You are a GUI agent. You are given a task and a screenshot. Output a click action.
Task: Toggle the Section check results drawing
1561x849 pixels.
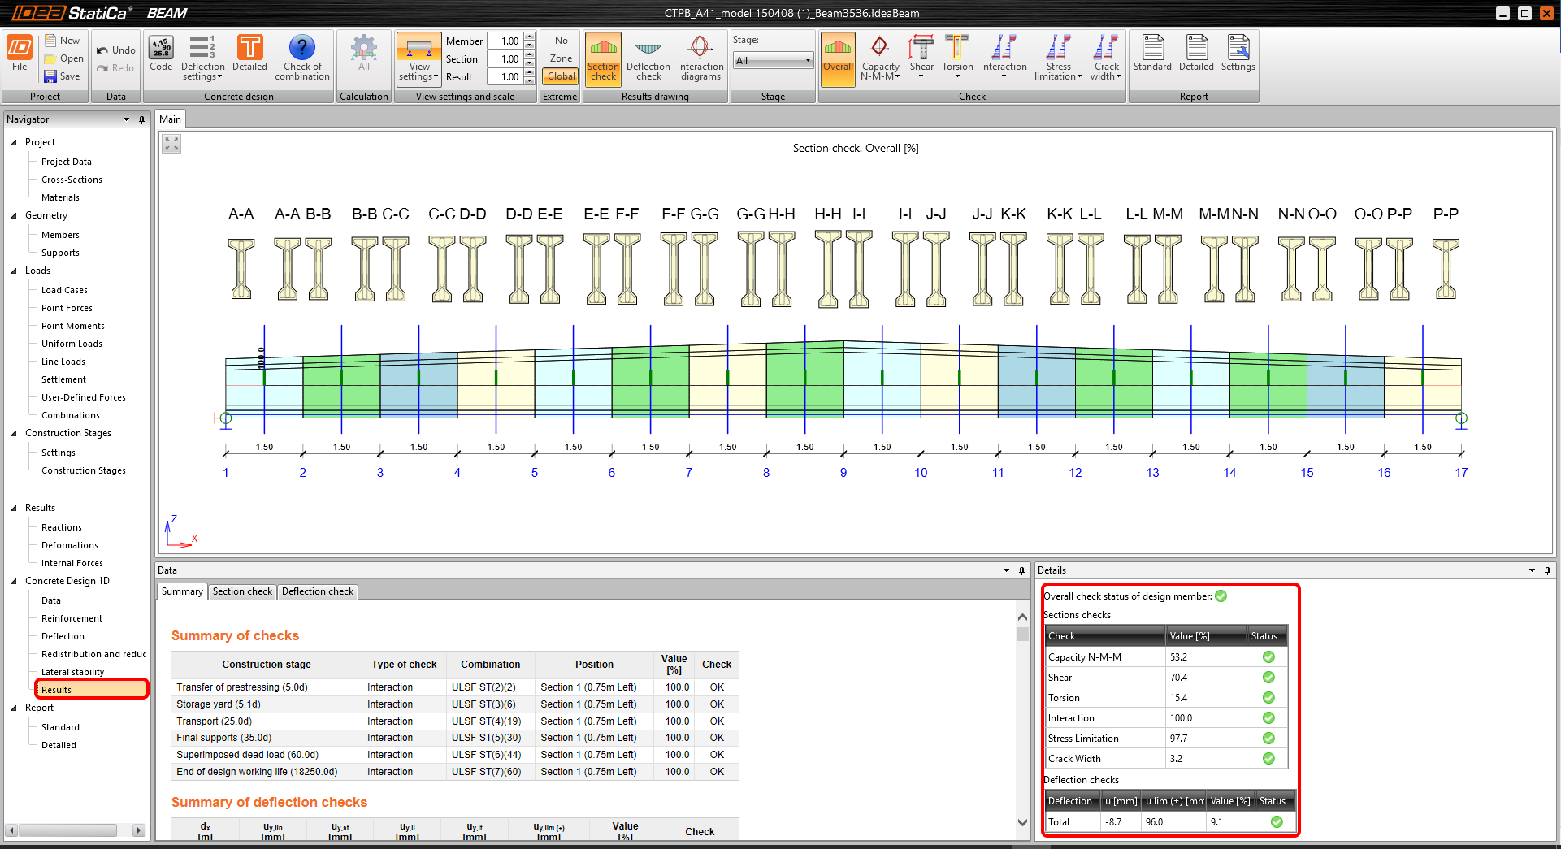click(x=603, y=57)
